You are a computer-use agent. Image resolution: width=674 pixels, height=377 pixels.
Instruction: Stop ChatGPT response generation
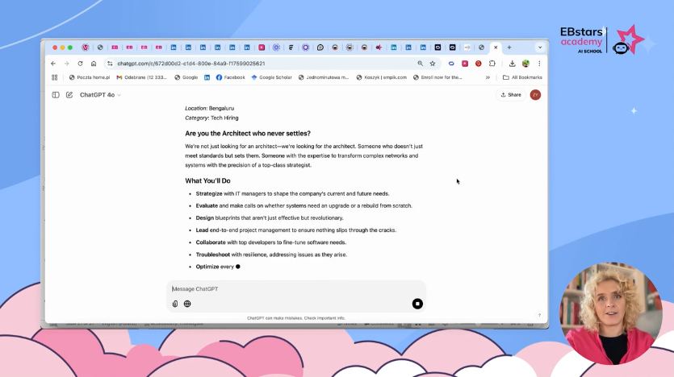tap(417, 304)
